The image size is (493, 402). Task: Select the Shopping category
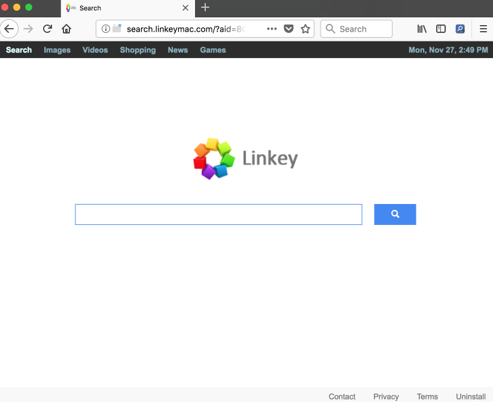click(x=138, y=50)
